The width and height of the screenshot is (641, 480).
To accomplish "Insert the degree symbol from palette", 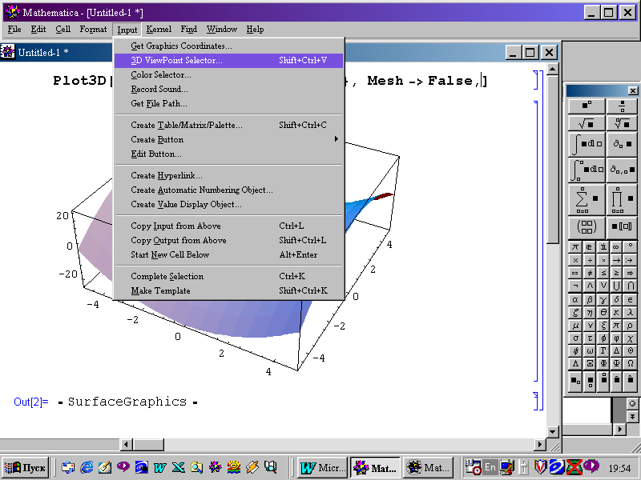I will (x=630, y=247).
